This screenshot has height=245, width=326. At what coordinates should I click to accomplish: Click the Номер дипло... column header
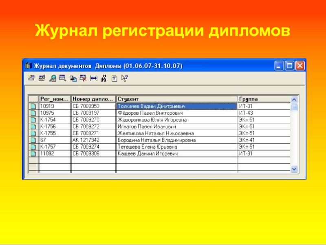click(x=93, y=99)
